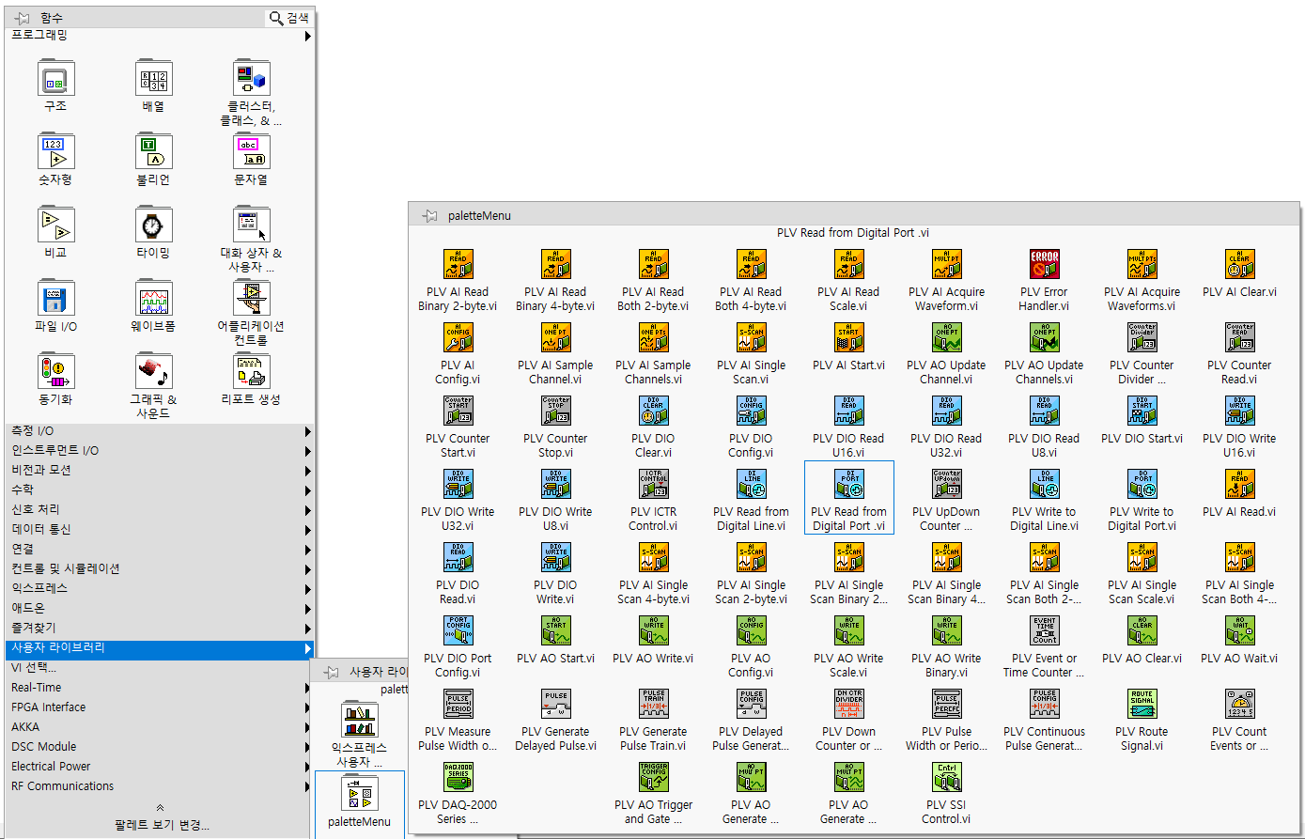
Task: Open the 동기화 (Synchronization) palette icon
Action: pos(55,371)
